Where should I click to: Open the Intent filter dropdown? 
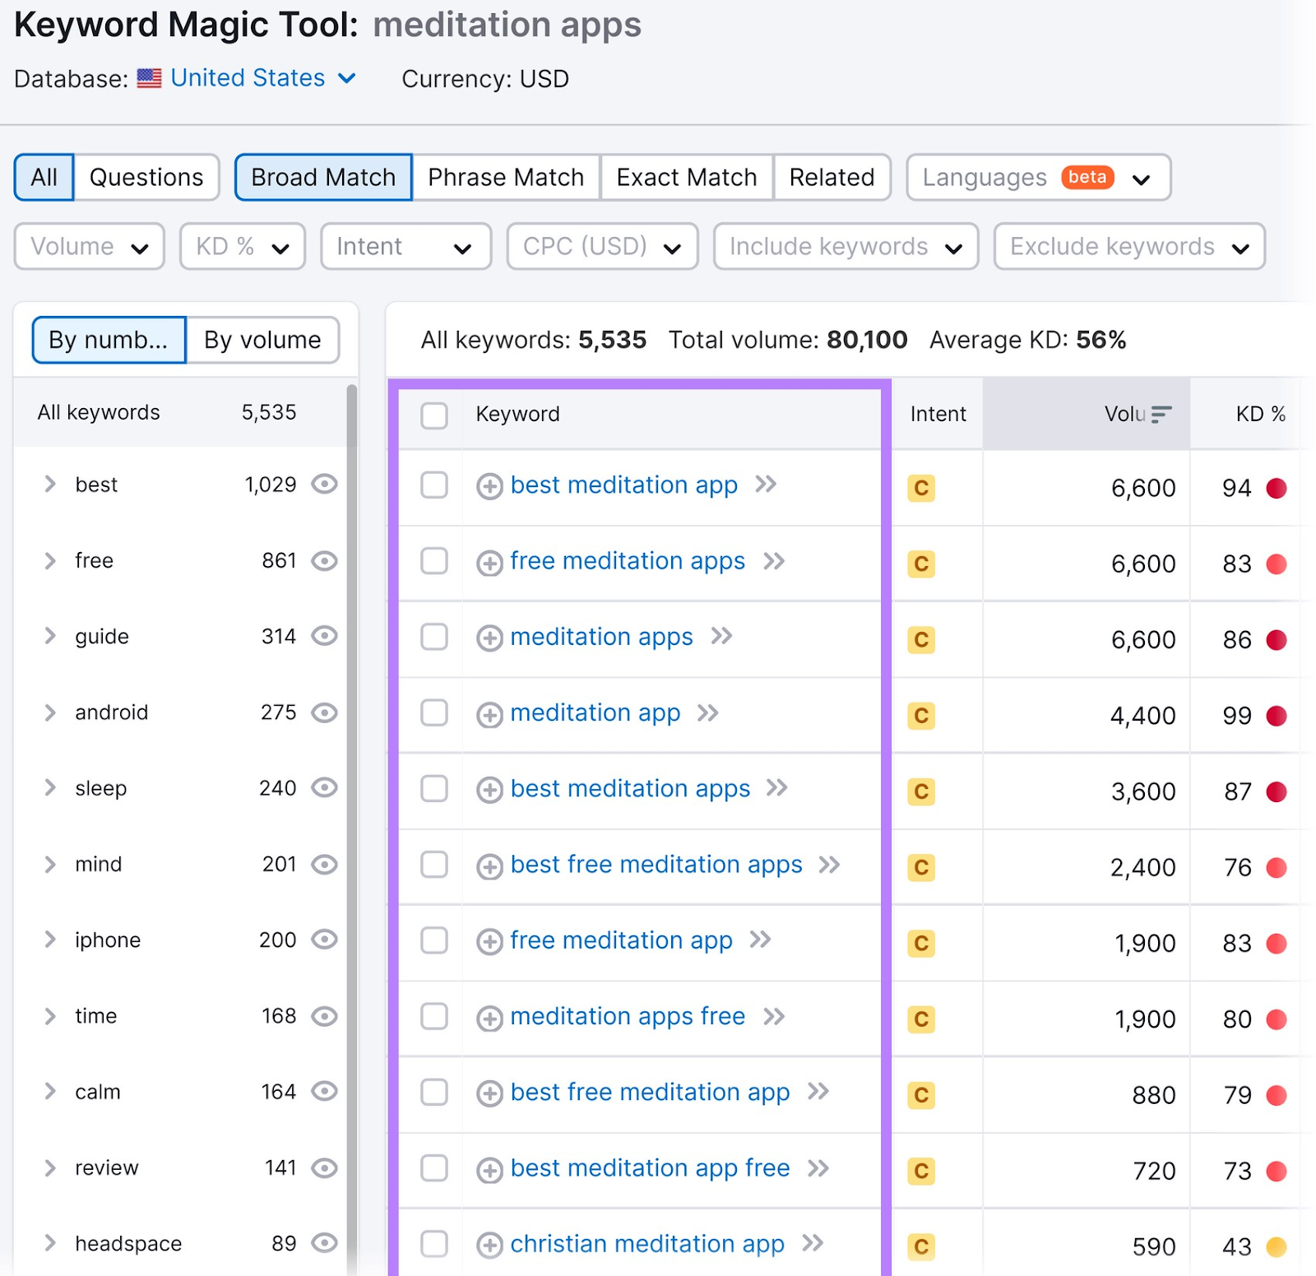(405, 247)
